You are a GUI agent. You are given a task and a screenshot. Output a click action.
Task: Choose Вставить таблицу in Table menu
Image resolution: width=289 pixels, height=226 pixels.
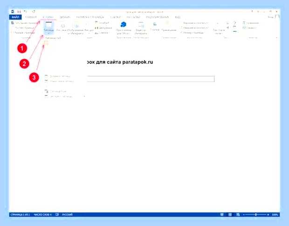point(57,76)
